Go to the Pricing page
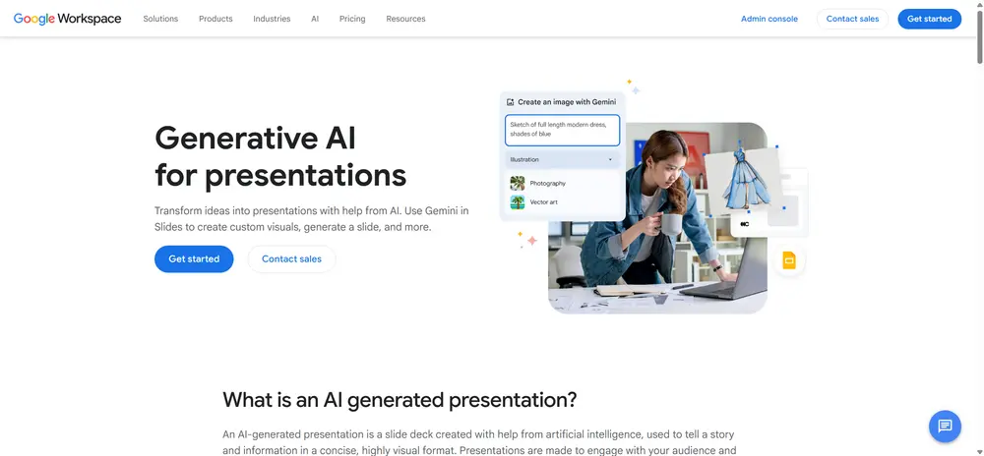The image size is (984, 456). click(x=352, y=19)
